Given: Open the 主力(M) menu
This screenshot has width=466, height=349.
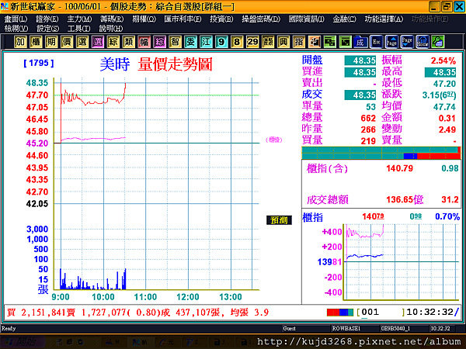Looking at the screenshot, I should click(x=79, y=19).
